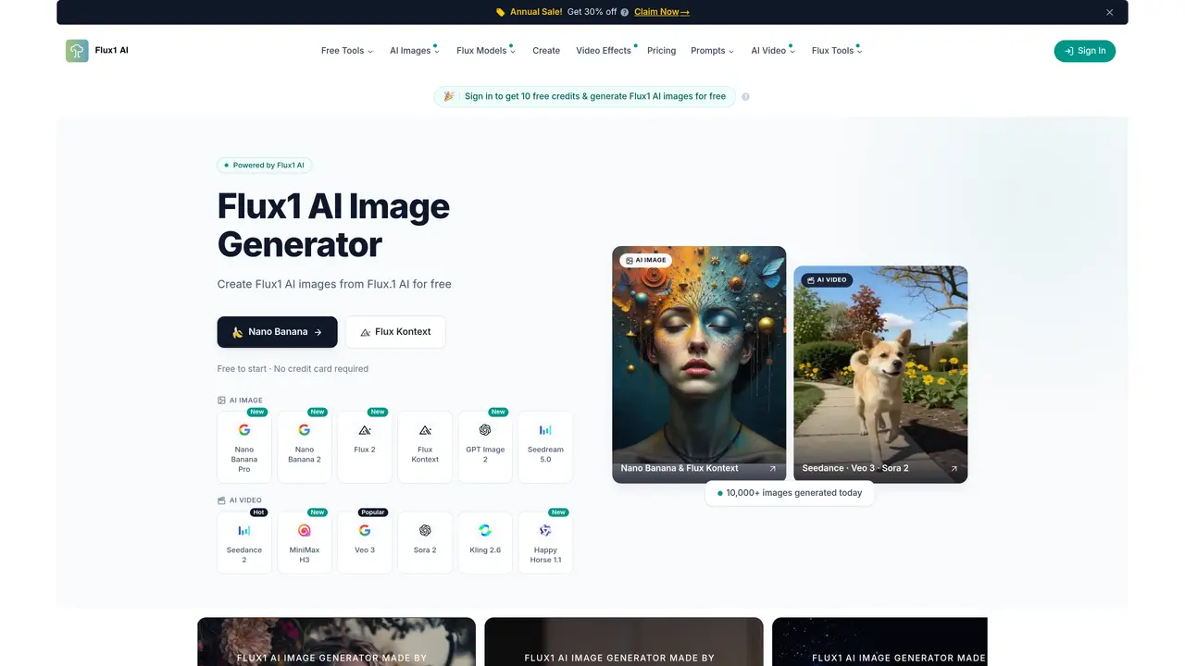
Task: Select the Seedream 5.0 model card
Action: [x=545, y=447]
